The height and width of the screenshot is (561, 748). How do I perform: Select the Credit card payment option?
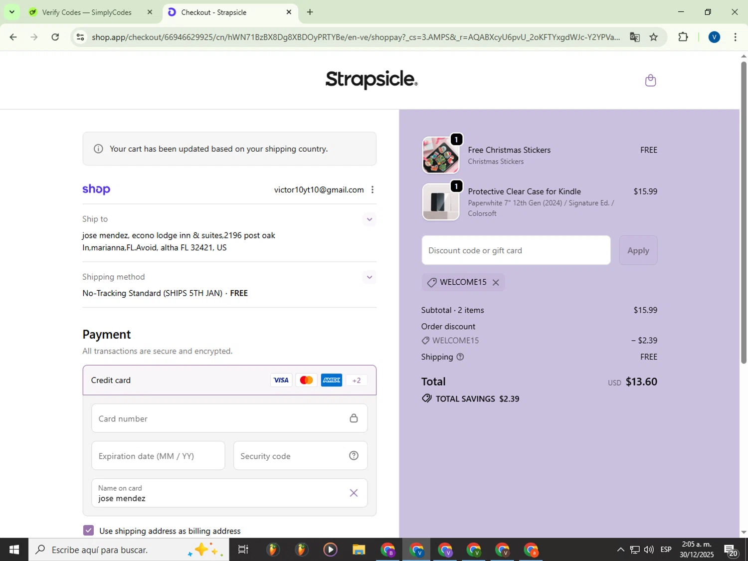tap(229, 380)
